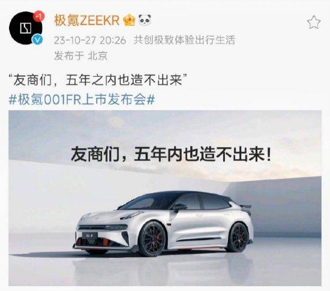Screen dimensions: 330x291
Task: Tap the +1 red notification badge
Action: pyautogui.click(x=38, y=16)
